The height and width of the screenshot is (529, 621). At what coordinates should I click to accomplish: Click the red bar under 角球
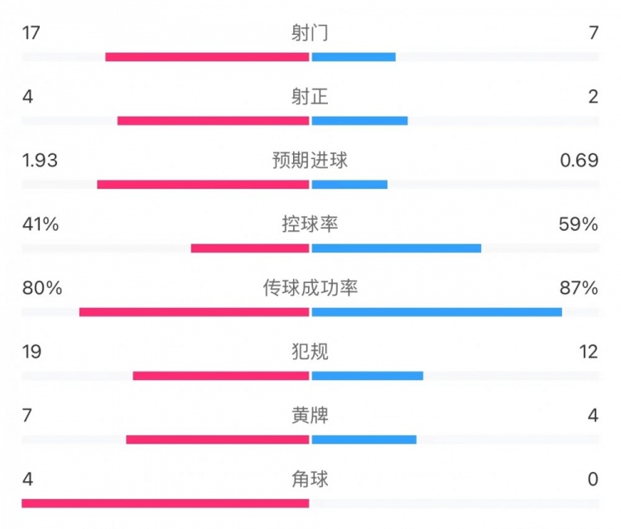coord(166,503)
